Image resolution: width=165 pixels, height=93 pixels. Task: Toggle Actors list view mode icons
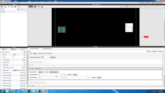(19, 9)
